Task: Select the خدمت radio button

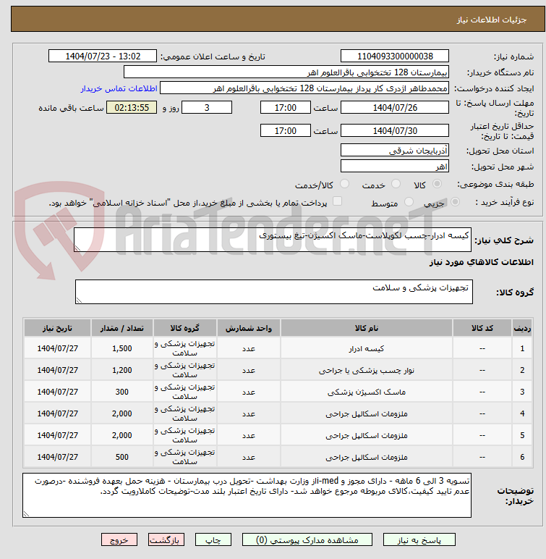Action: (396, 184)
